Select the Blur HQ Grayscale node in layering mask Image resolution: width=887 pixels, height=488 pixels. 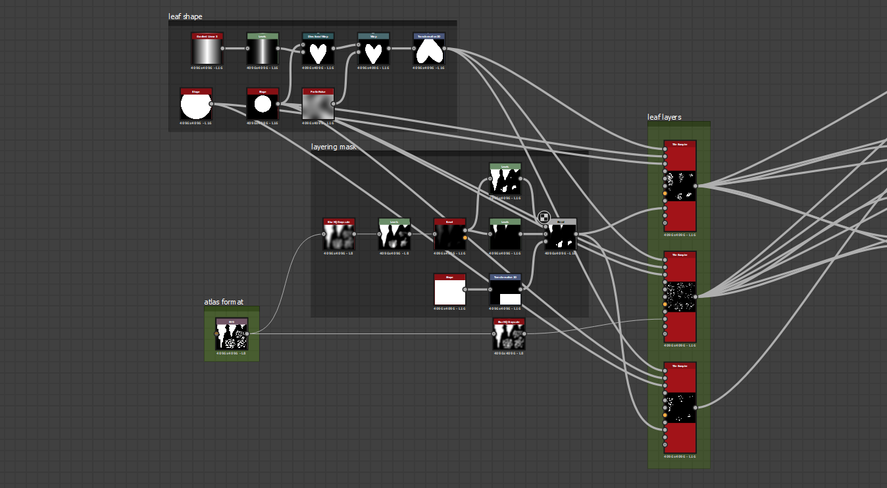(338, 235)
